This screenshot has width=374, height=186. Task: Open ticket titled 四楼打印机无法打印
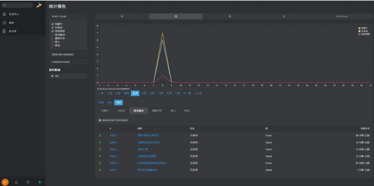[149, 142]
